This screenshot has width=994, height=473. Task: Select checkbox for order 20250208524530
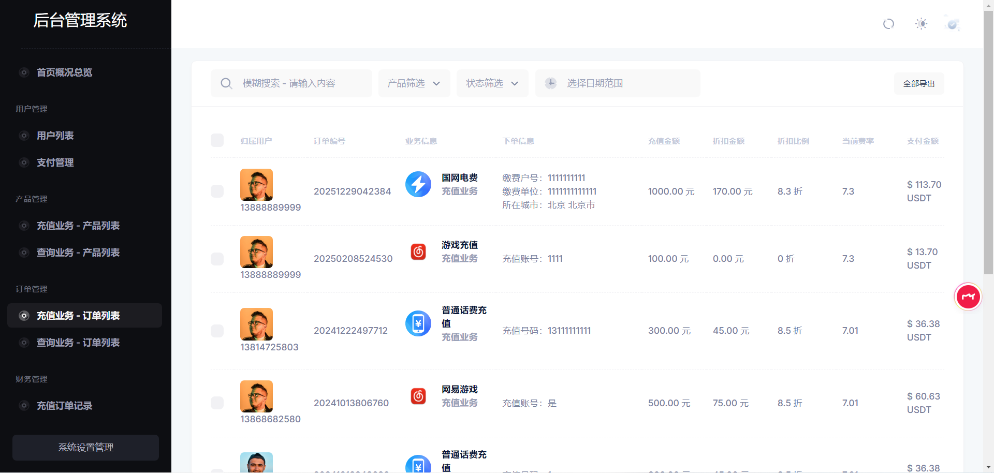[217, 259]
